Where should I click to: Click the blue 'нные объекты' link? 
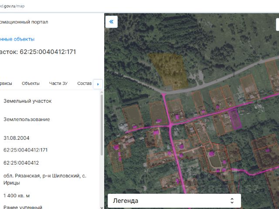(17, 39)
